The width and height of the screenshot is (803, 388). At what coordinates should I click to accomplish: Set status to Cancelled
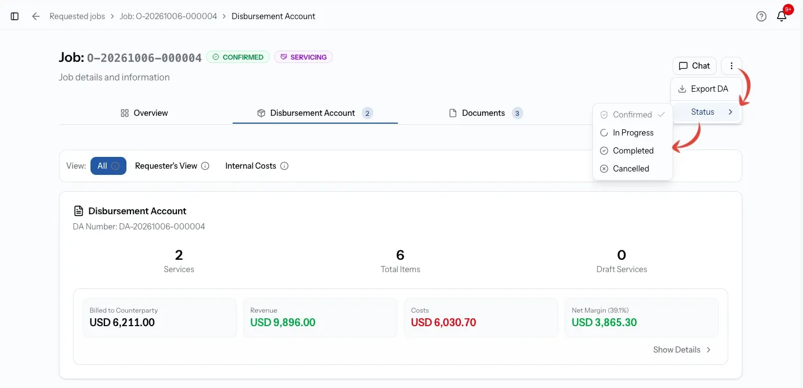tap(633, 169)
